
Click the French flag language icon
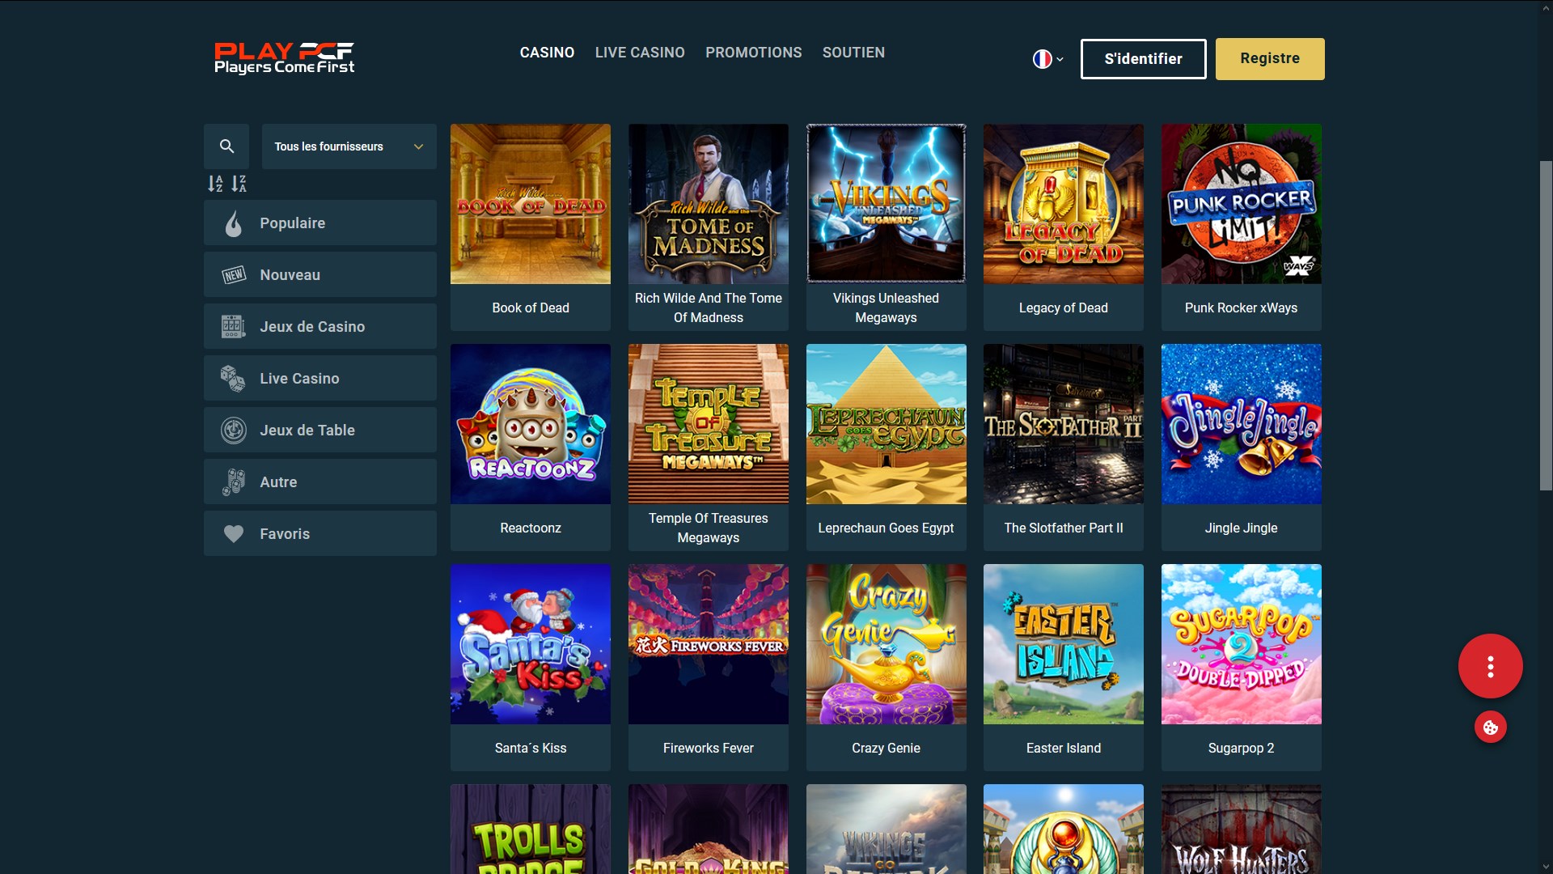point(1042,59)
